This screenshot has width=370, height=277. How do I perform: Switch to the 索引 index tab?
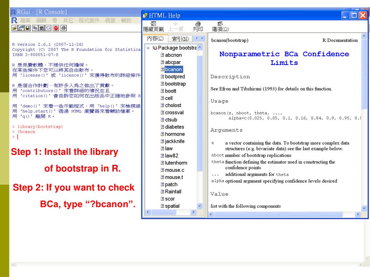coord(180,39)
